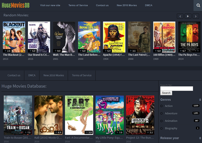
Task: Click the 3.5 star rating on Last Patrol poster
Action: (x=132, y=51)
